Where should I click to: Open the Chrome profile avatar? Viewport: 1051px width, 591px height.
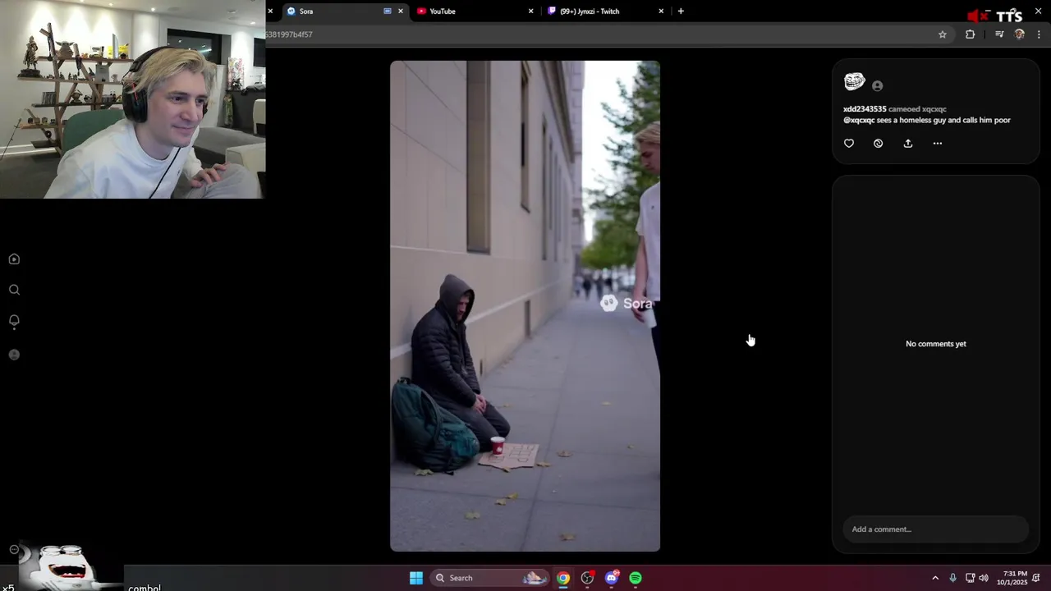point(1020,34)
